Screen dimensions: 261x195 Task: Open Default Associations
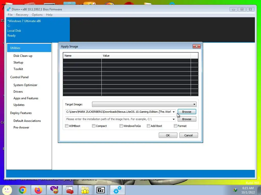coord(27,121)
